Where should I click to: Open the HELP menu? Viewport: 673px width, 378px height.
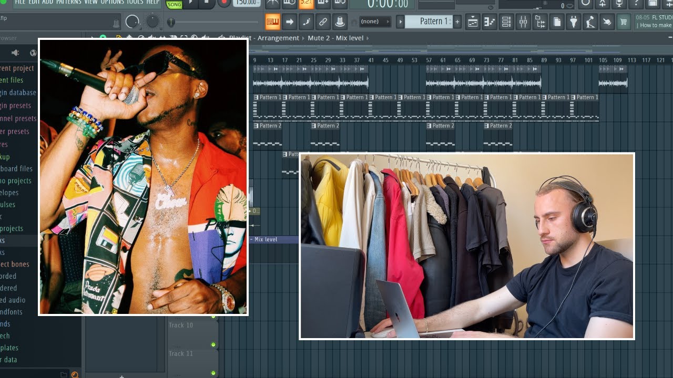point(152,2)
